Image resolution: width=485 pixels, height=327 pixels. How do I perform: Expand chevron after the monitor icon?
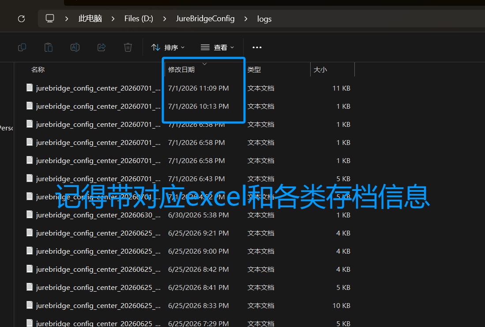[67, 19]
